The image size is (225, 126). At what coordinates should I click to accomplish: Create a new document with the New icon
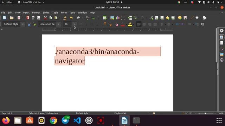click(x=5, y=18)
